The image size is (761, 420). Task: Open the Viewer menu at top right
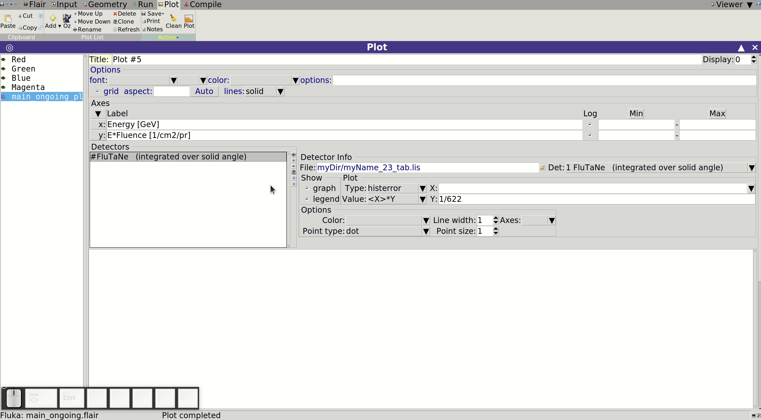pyautogui.click(x=731, y=5)
